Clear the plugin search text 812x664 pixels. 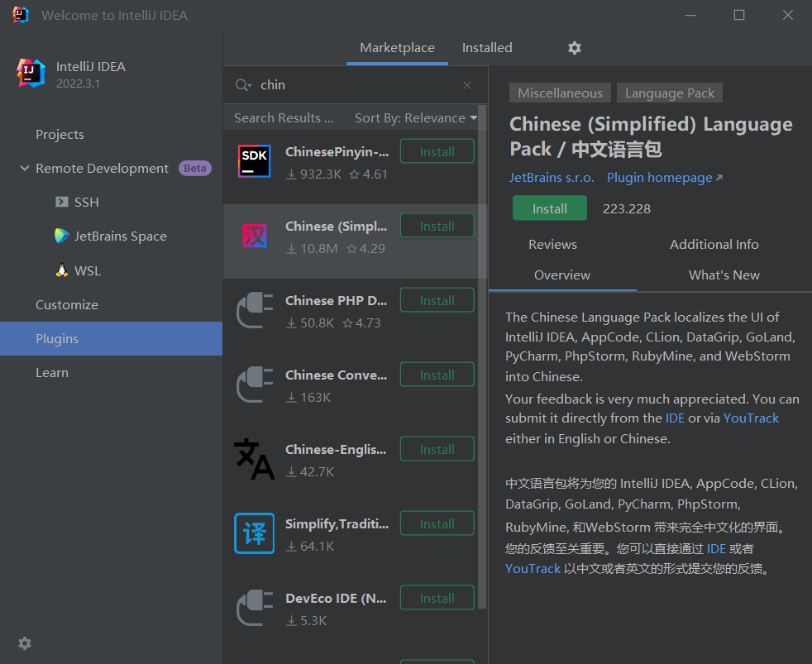[467, 85]
